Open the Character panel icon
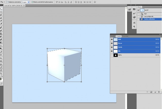The height and width of the screenshot is (109, 162). (x=134, y=23)
